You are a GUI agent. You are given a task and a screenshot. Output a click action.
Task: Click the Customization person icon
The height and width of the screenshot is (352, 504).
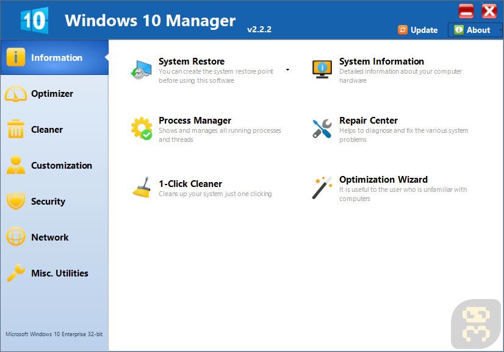point(16,165)
